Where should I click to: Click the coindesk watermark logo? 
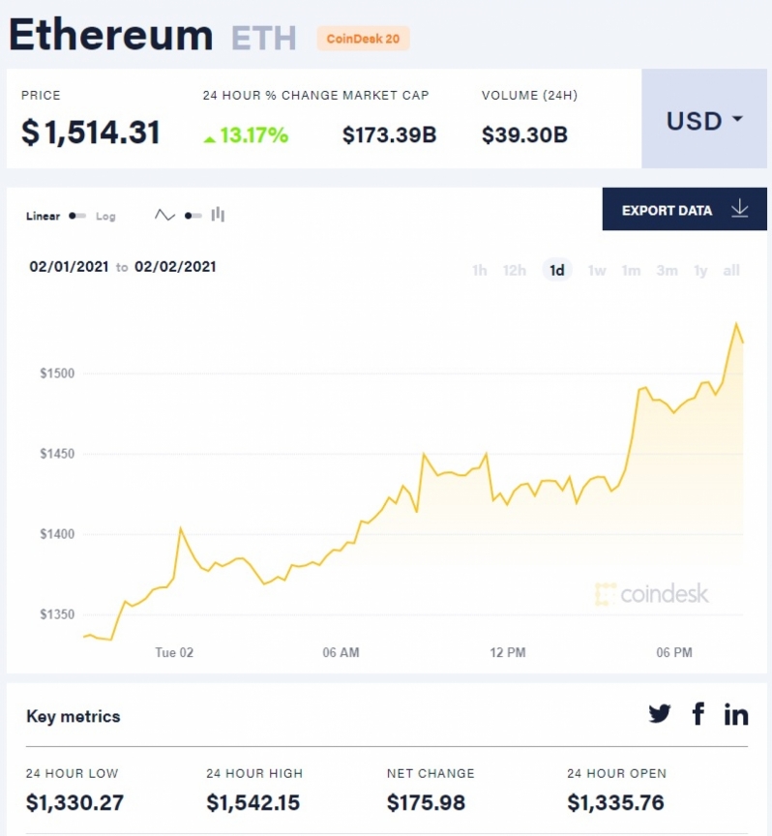pos(651,594)
